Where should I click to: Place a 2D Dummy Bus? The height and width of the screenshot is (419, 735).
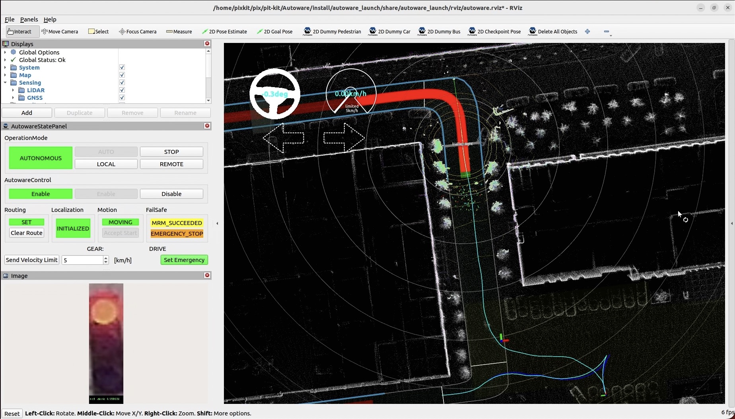(439, 32)
